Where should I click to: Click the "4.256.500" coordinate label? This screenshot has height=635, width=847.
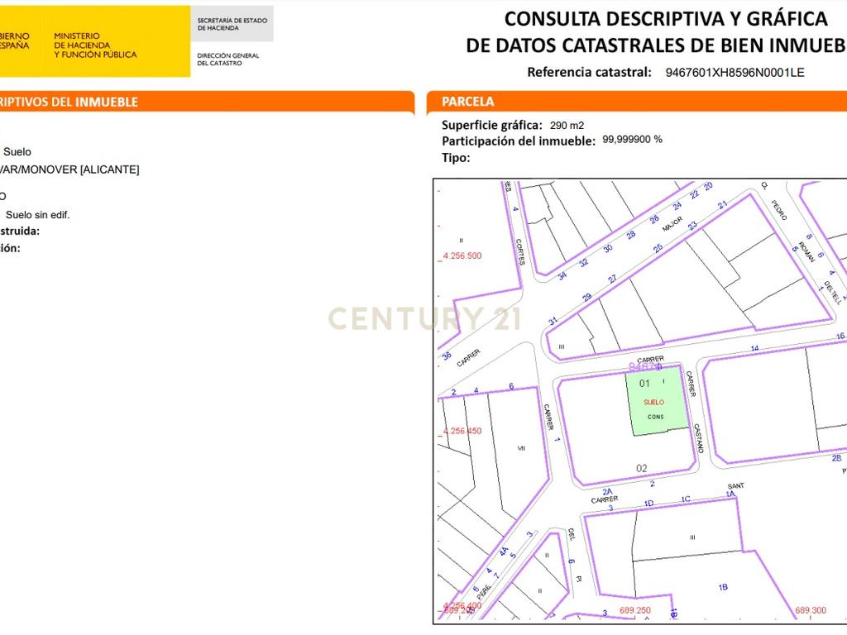[462, 256]
